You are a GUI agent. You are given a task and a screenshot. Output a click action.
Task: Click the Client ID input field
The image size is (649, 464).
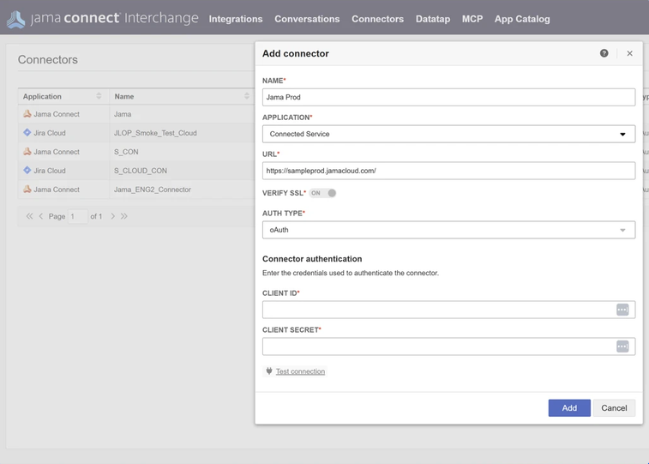tap(448, 310)
